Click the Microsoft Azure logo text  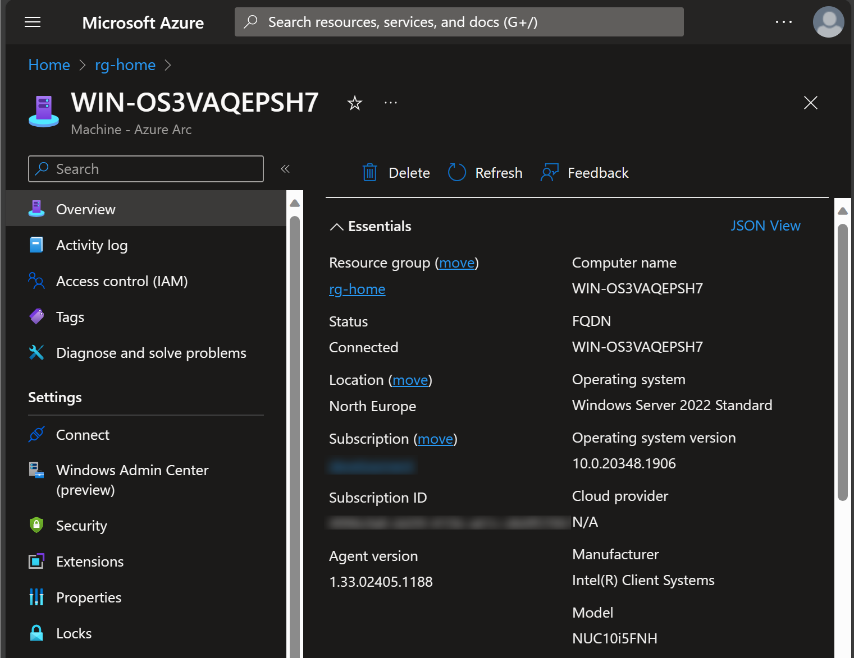point(143,22)
